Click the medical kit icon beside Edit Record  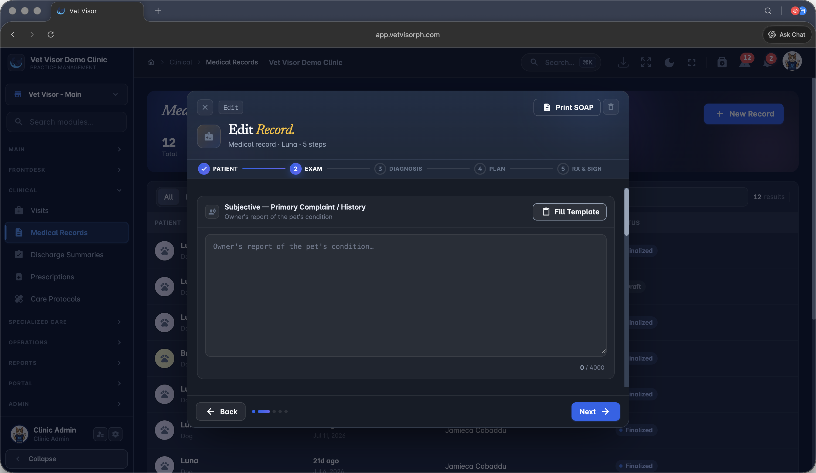(x=209, y=136)
